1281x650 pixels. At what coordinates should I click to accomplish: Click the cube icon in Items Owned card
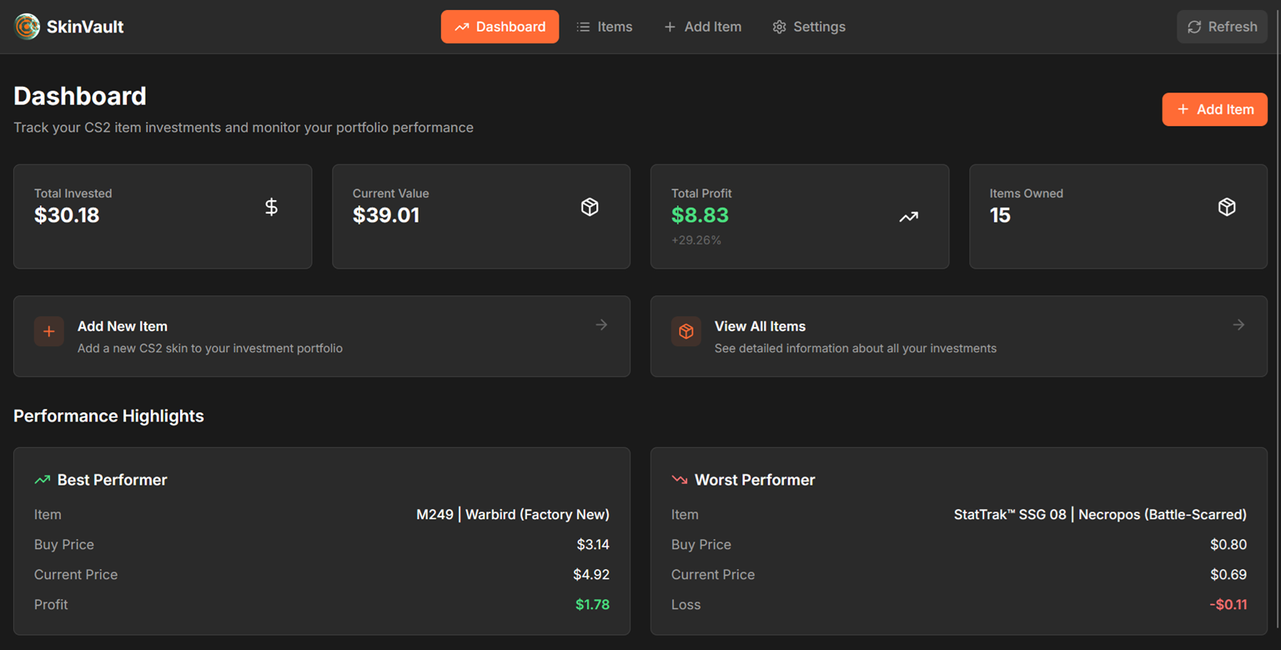[x=1227, y=207]
